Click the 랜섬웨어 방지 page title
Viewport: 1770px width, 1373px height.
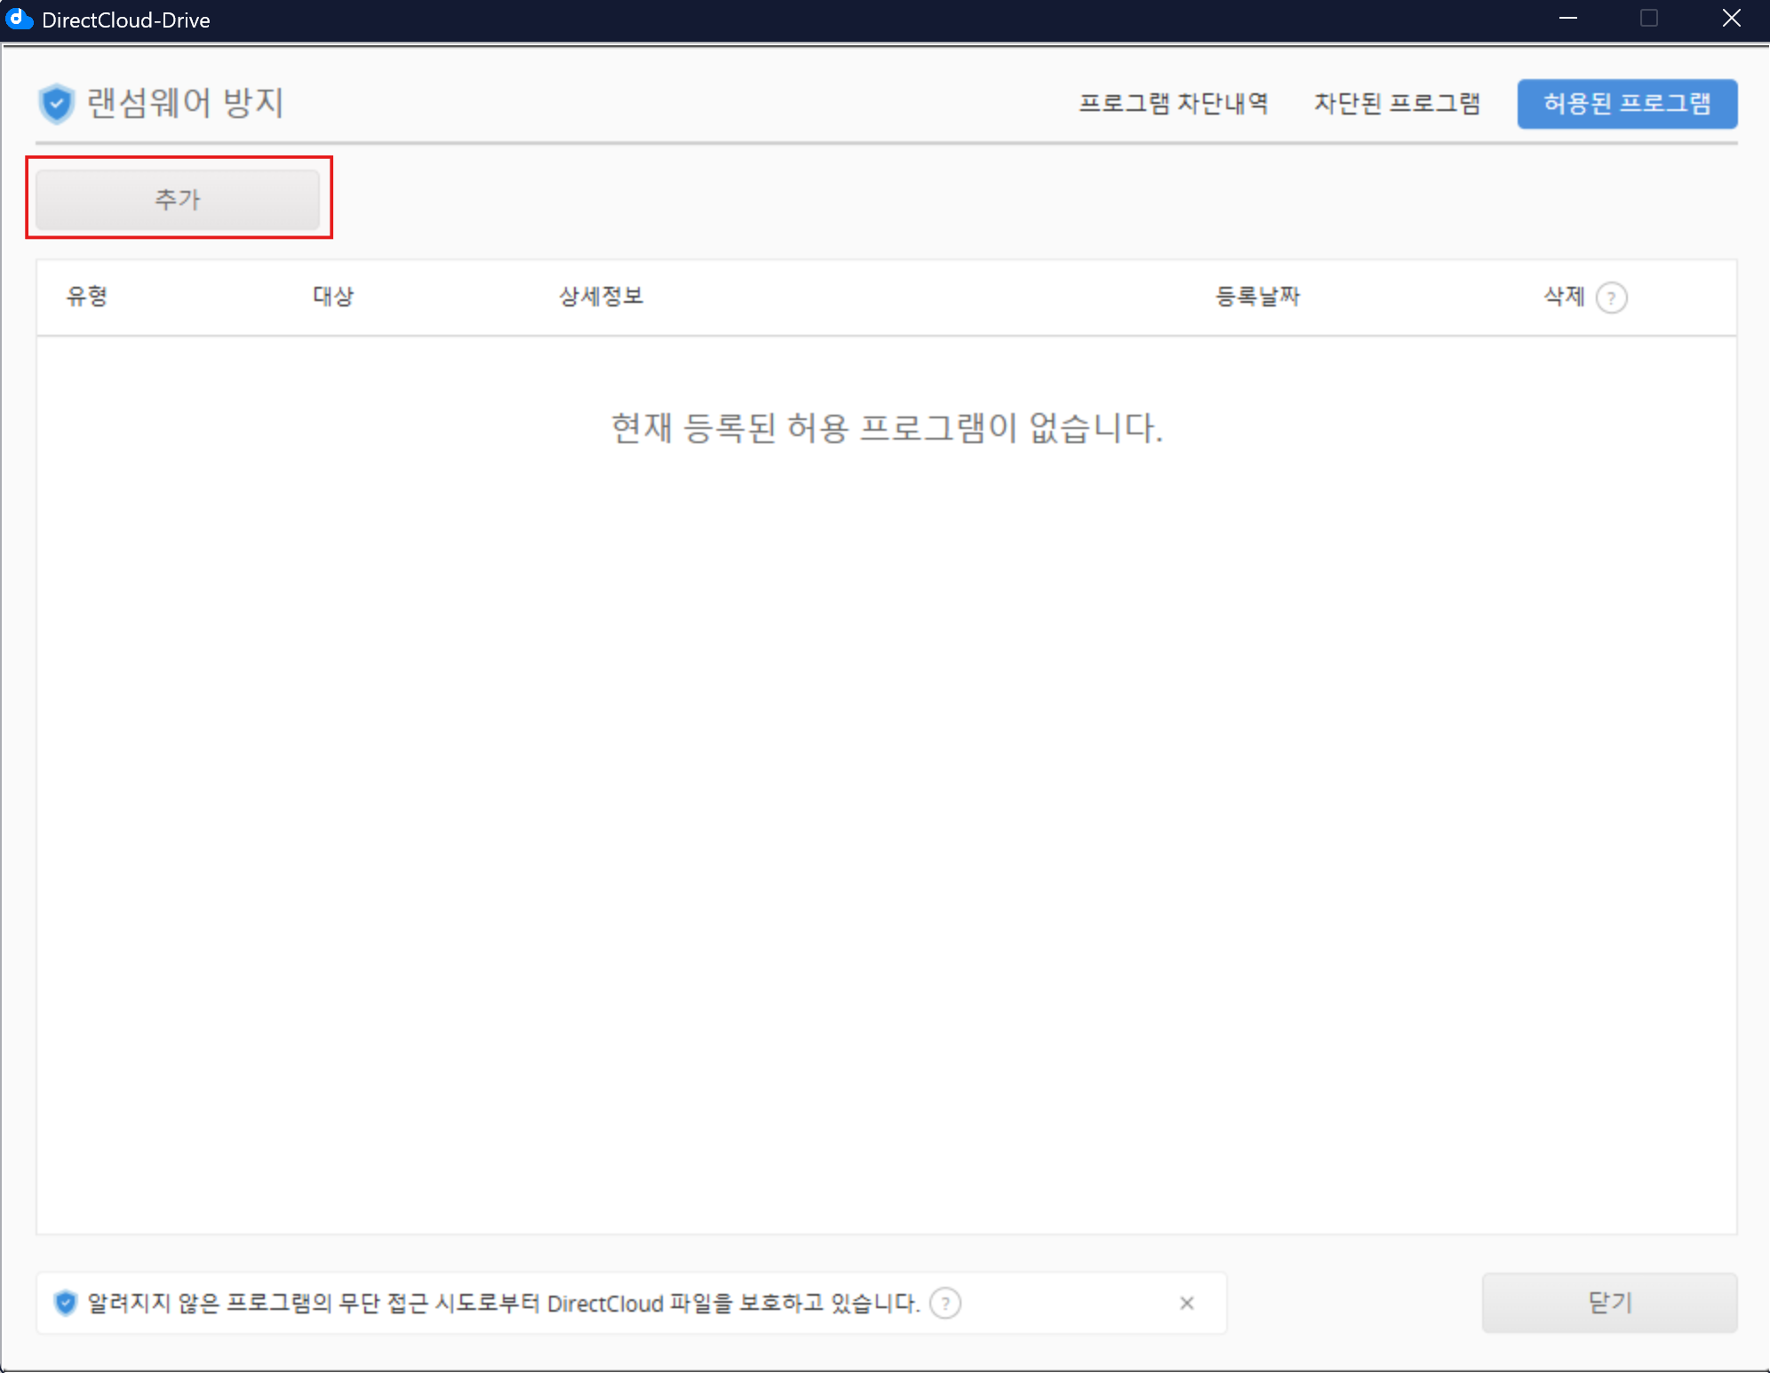coord(185,104)
